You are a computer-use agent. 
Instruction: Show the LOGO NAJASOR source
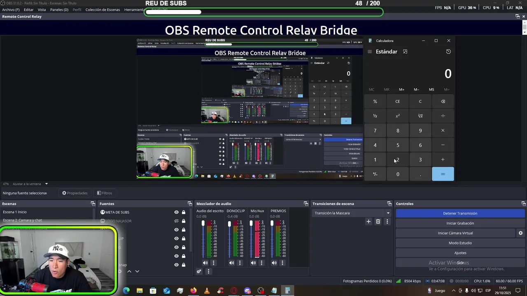point(176,221)
